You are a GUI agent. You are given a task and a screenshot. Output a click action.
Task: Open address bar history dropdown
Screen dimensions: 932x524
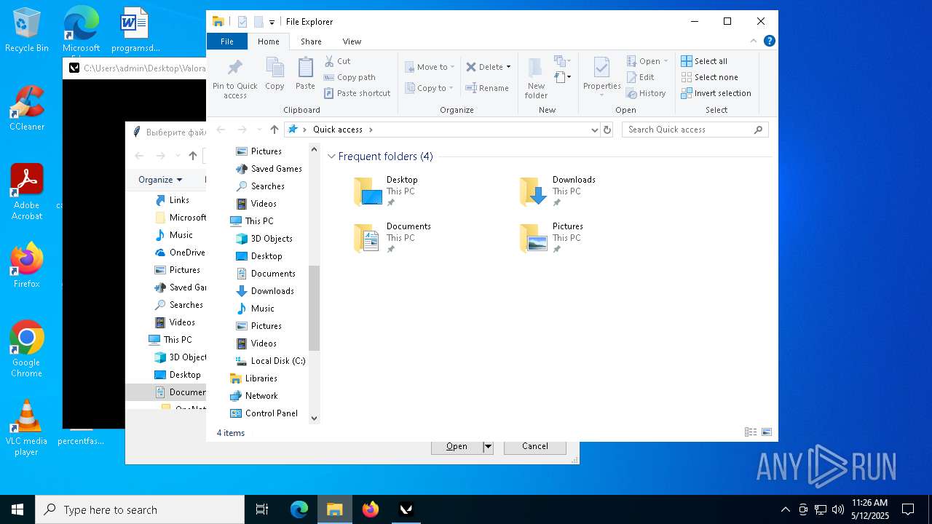point(595,130)
